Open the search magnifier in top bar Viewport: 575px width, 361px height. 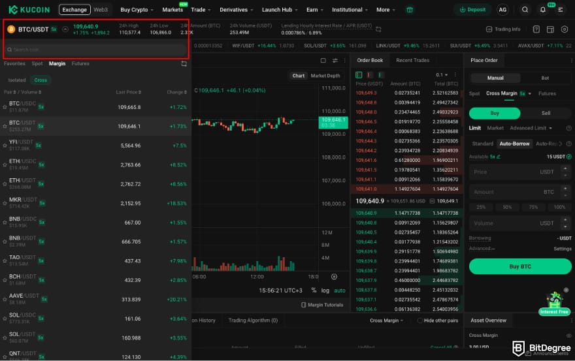[525, 10]
